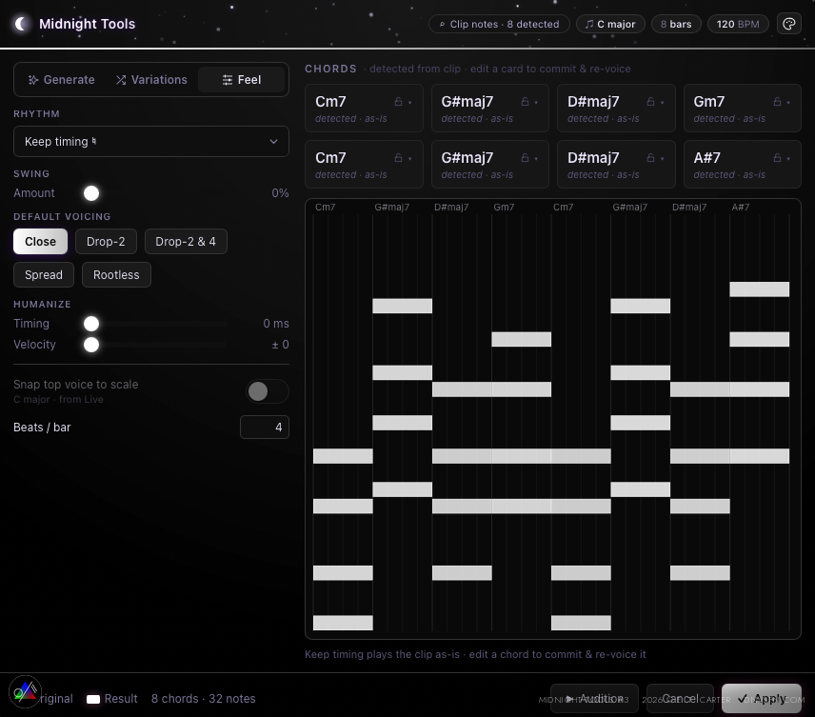Image resolution: width=815 pixels, height=717 pixels.
Task: Toggle lock on bottom-row Cm7 card
Action: point(398,157)
